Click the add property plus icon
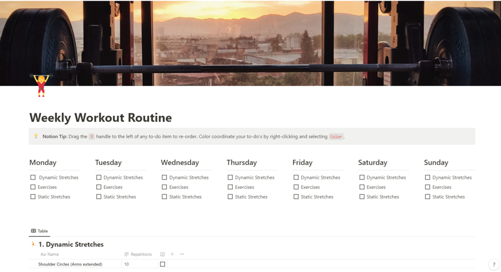Viewport: 501px width, 272px height. tap(172, 254)
